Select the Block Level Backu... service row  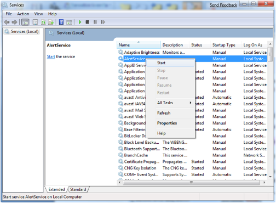(192, 143)
